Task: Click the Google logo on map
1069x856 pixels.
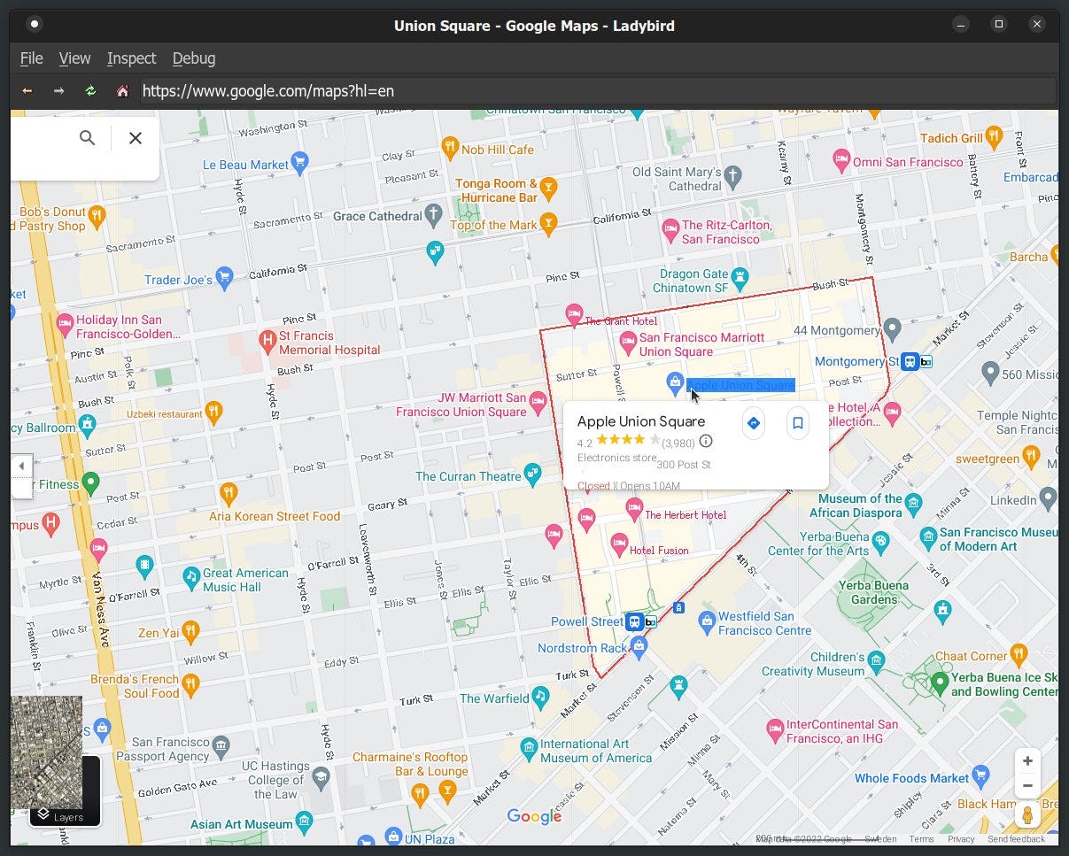Action: [x=534, y=817]
